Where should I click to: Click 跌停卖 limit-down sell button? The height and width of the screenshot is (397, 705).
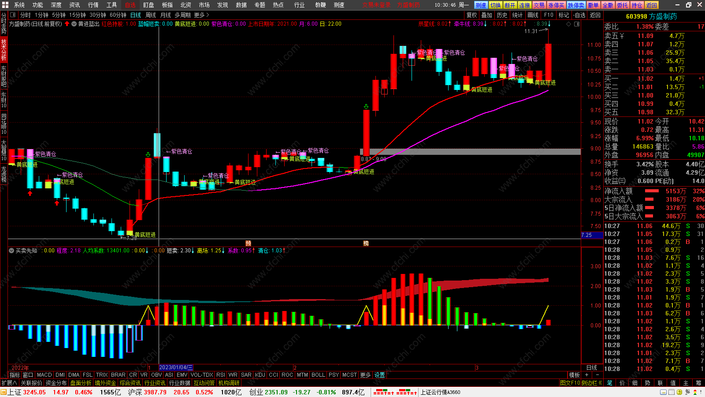coord(576,5)
